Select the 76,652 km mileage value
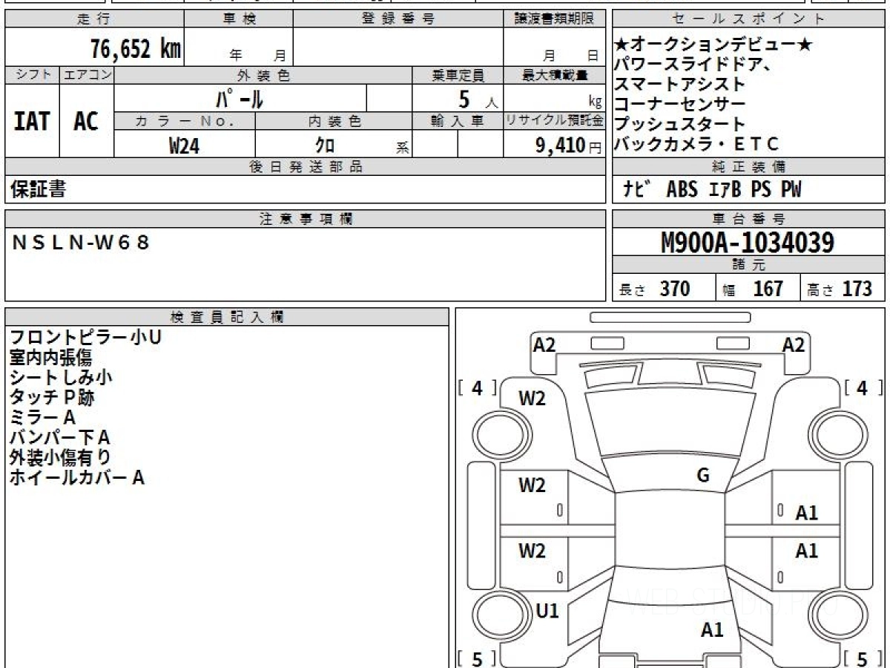The image size is (890, 668). [x=136, y=49]
